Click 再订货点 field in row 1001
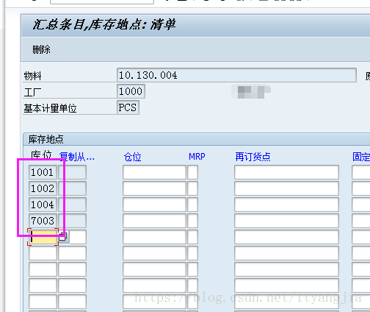 tap(286, 172)
